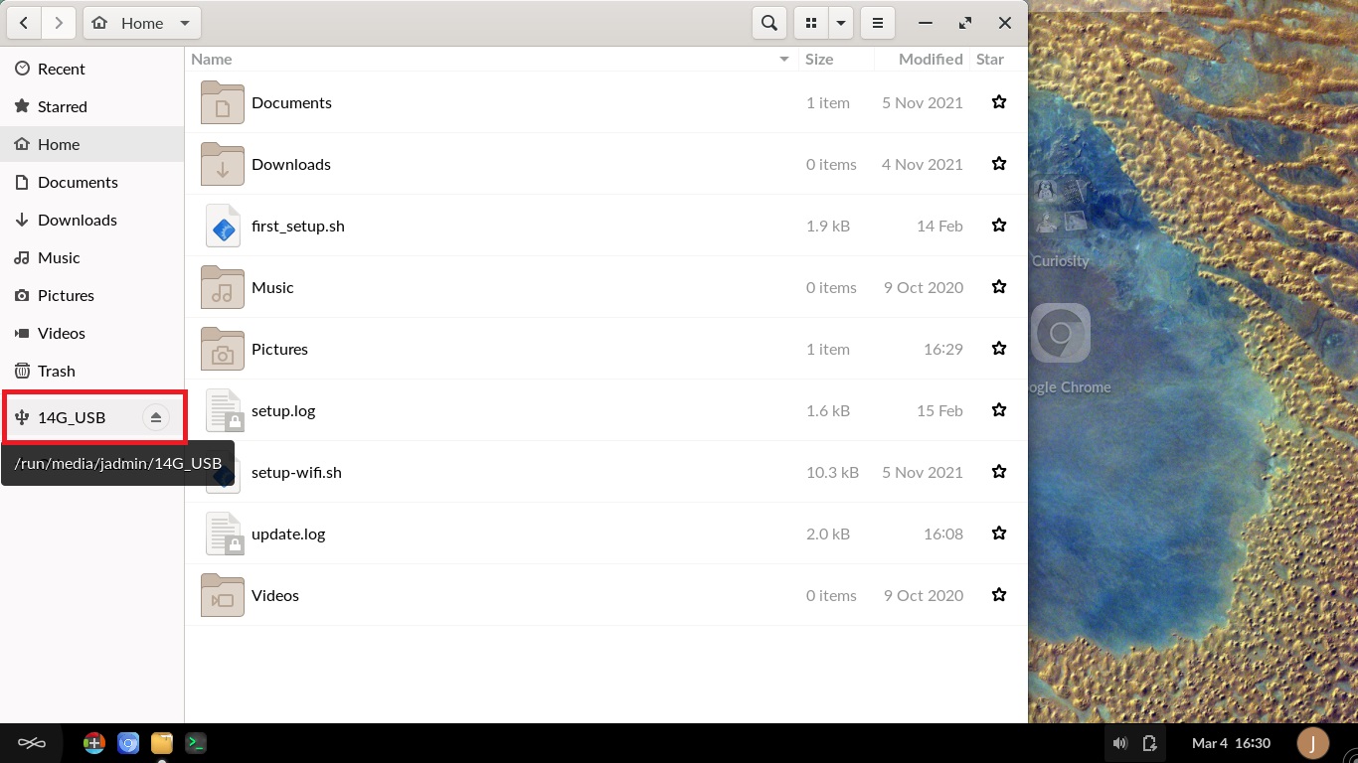Launch Terminal from the taskbar
The height and width of the screenshot is (763, 1358).
(196, 742)
